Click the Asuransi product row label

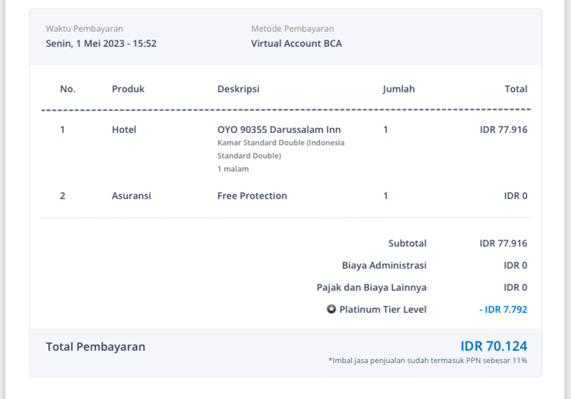[x=131, y=196]
